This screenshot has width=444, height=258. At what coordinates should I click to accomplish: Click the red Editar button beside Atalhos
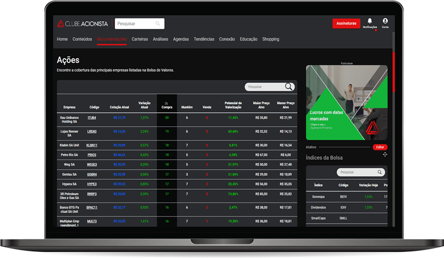pyautogui.click(x=380, y=147)
